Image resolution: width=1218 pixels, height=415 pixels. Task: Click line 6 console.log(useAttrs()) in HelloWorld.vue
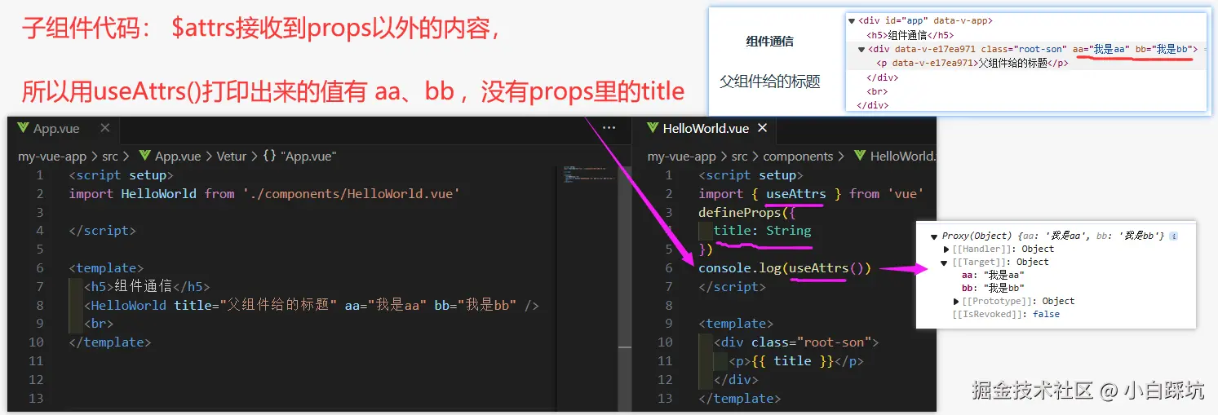pyautogui.click(x=785, y=267)
